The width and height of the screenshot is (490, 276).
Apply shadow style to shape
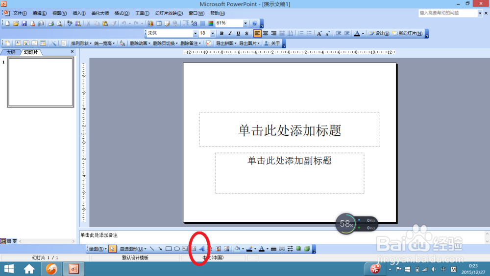pyautogui.click(x=298, y=249)
